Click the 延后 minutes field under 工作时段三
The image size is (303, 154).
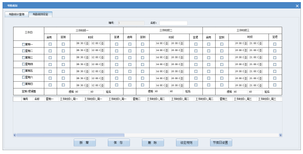click(x=255, y=92)
